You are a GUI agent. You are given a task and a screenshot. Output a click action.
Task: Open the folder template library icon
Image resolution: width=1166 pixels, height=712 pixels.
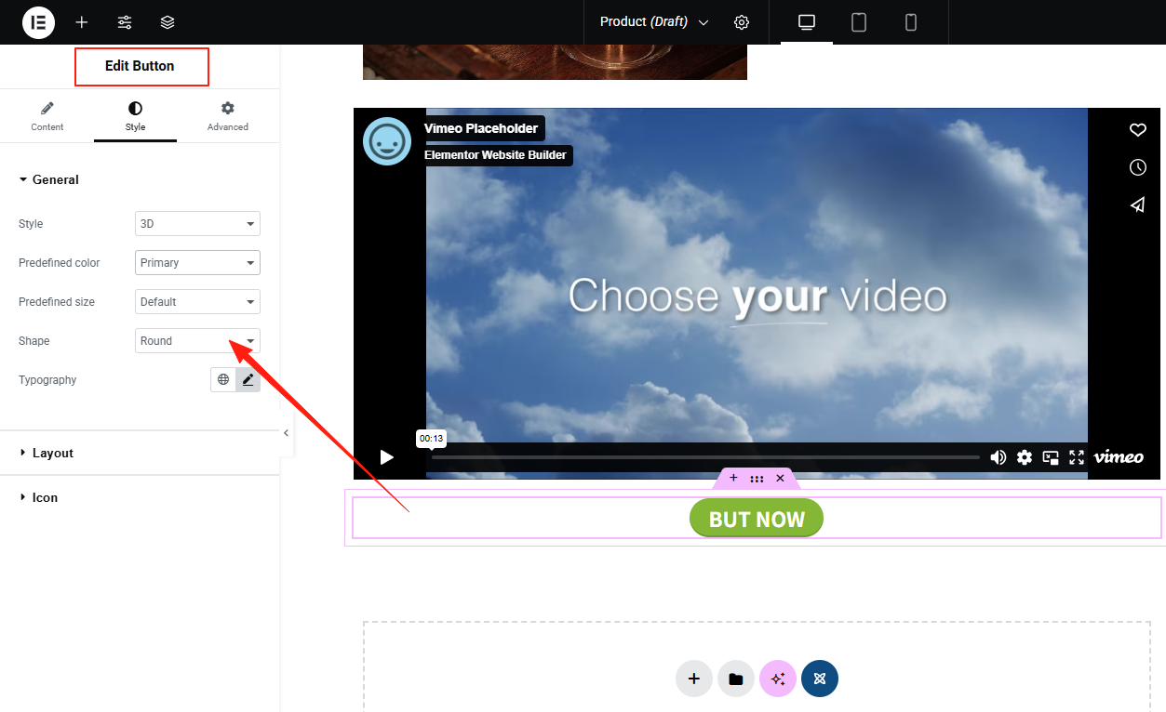tap(736, 679)
